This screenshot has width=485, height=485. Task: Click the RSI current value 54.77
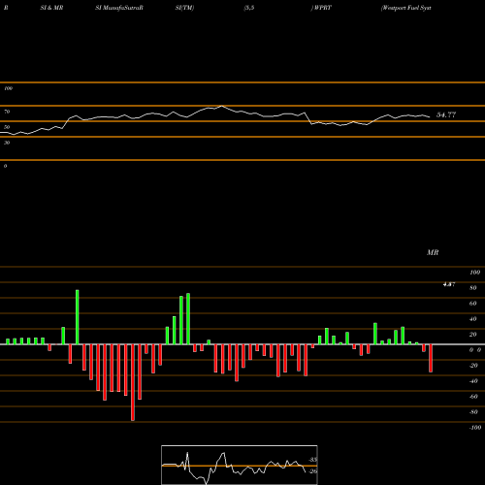[x=446, y=114]
